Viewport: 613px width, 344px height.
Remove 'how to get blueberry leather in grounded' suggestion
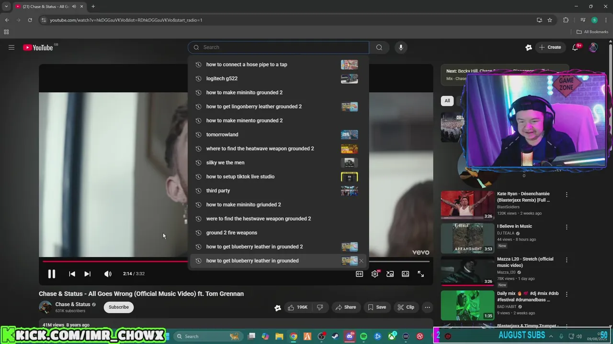click(362, 261)
